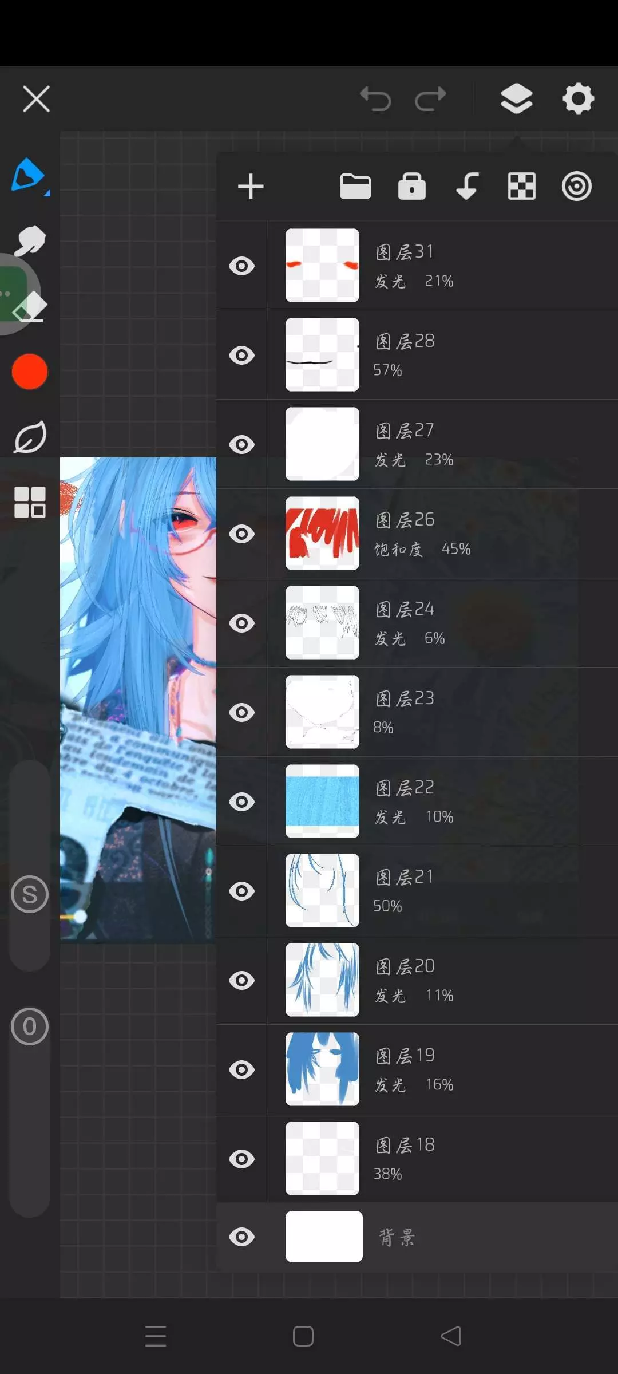Tap the 0 opacity circle button

(x=30, y=1026)
